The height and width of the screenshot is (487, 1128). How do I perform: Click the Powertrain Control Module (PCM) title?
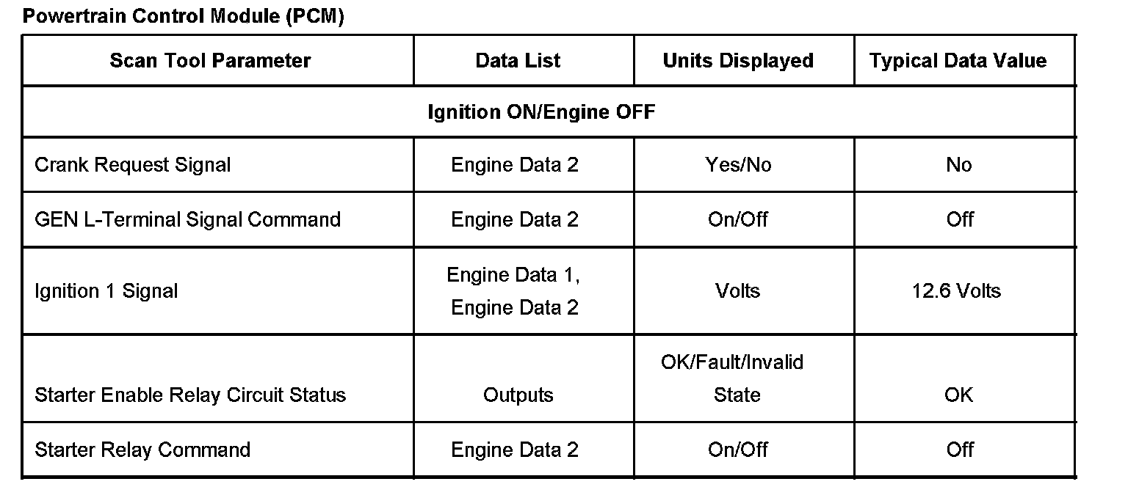click(x=183, y=16)
